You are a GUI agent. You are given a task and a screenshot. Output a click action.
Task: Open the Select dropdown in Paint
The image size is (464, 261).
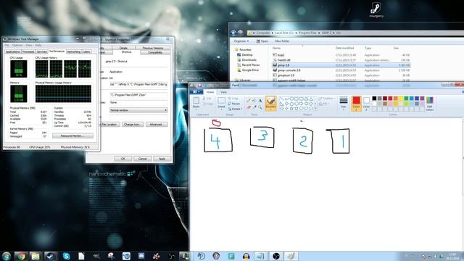point(221,103)
